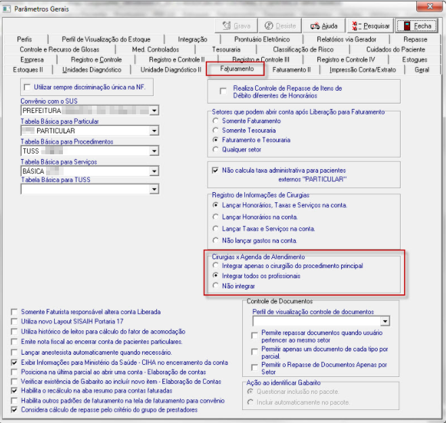Open the Unidades Diagnóstico tab
Viewport: 446px width, 423px height.
click(x=91, y=70)
